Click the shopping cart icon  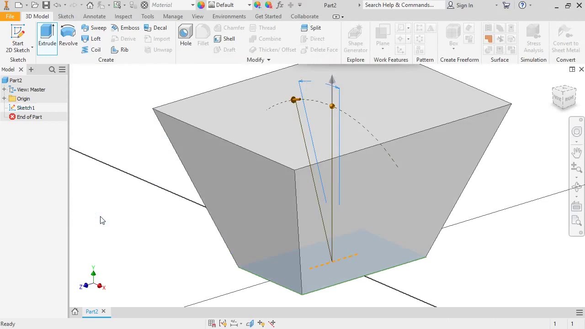pyautogui.click(x=506, y=5)
